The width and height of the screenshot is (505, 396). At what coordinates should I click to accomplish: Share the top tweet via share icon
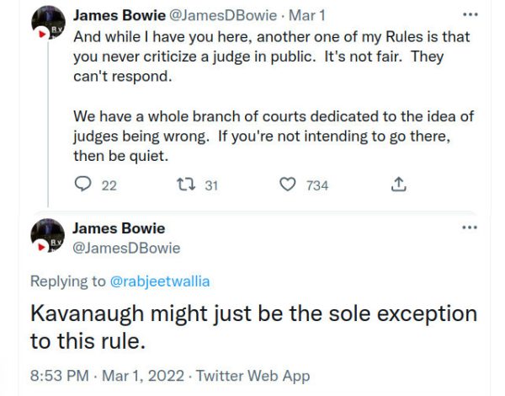coord(401,185)
